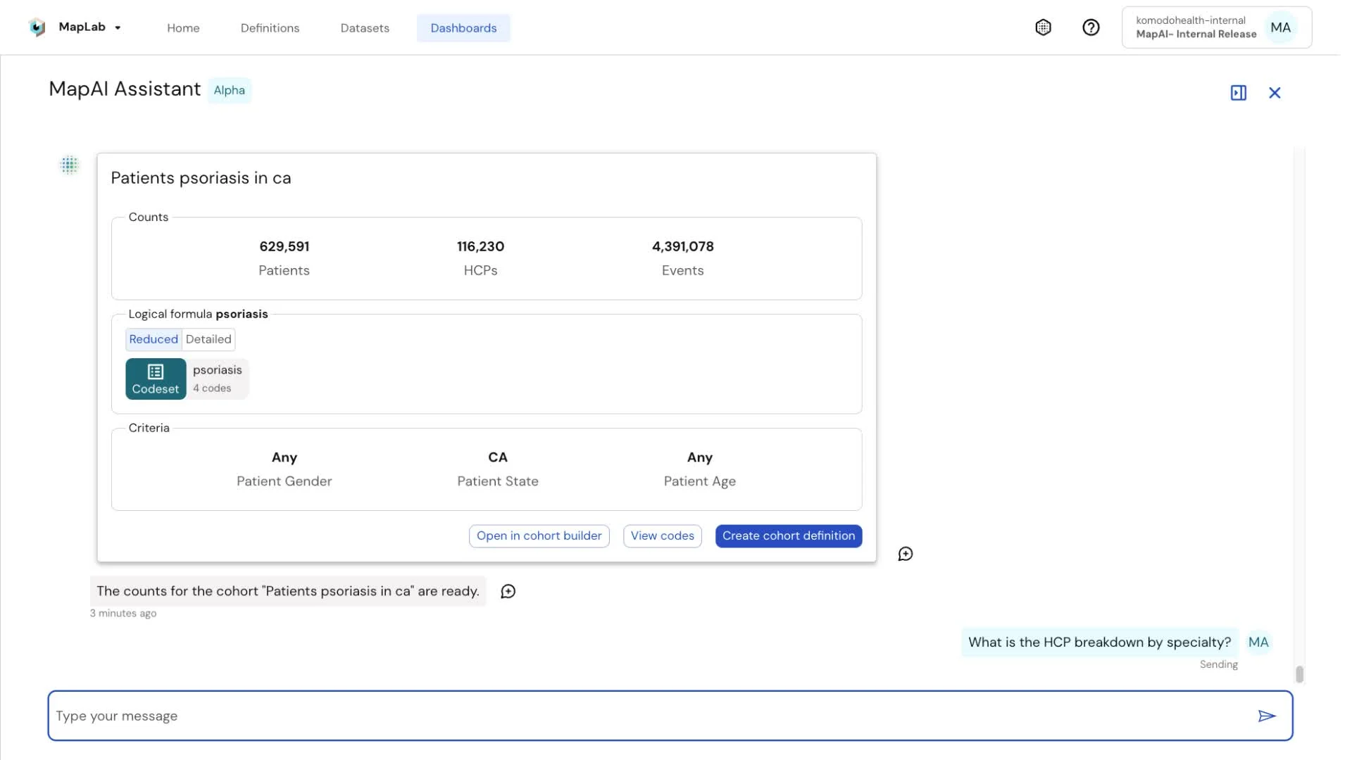This screenshot has height=760, width=1352.
Task: Click the View codes button
Action: [x=662, y=536]
